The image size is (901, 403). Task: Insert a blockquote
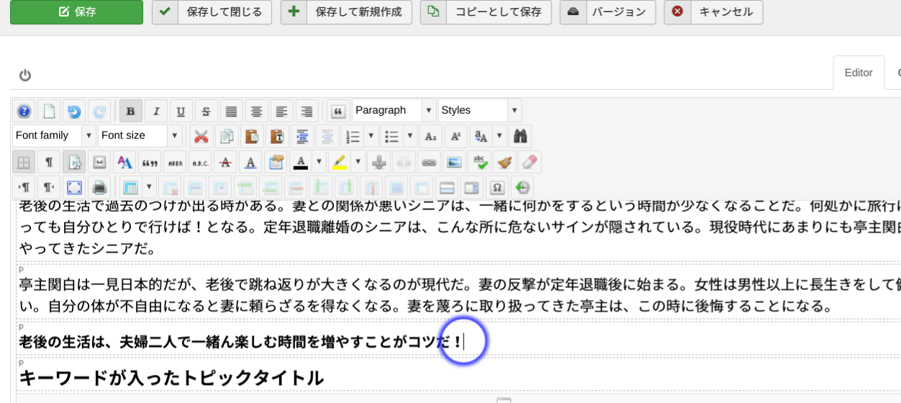click(338, 111)
